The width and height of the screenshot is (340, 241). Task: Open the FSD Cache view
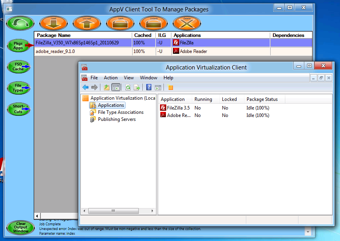click(18, 67)
